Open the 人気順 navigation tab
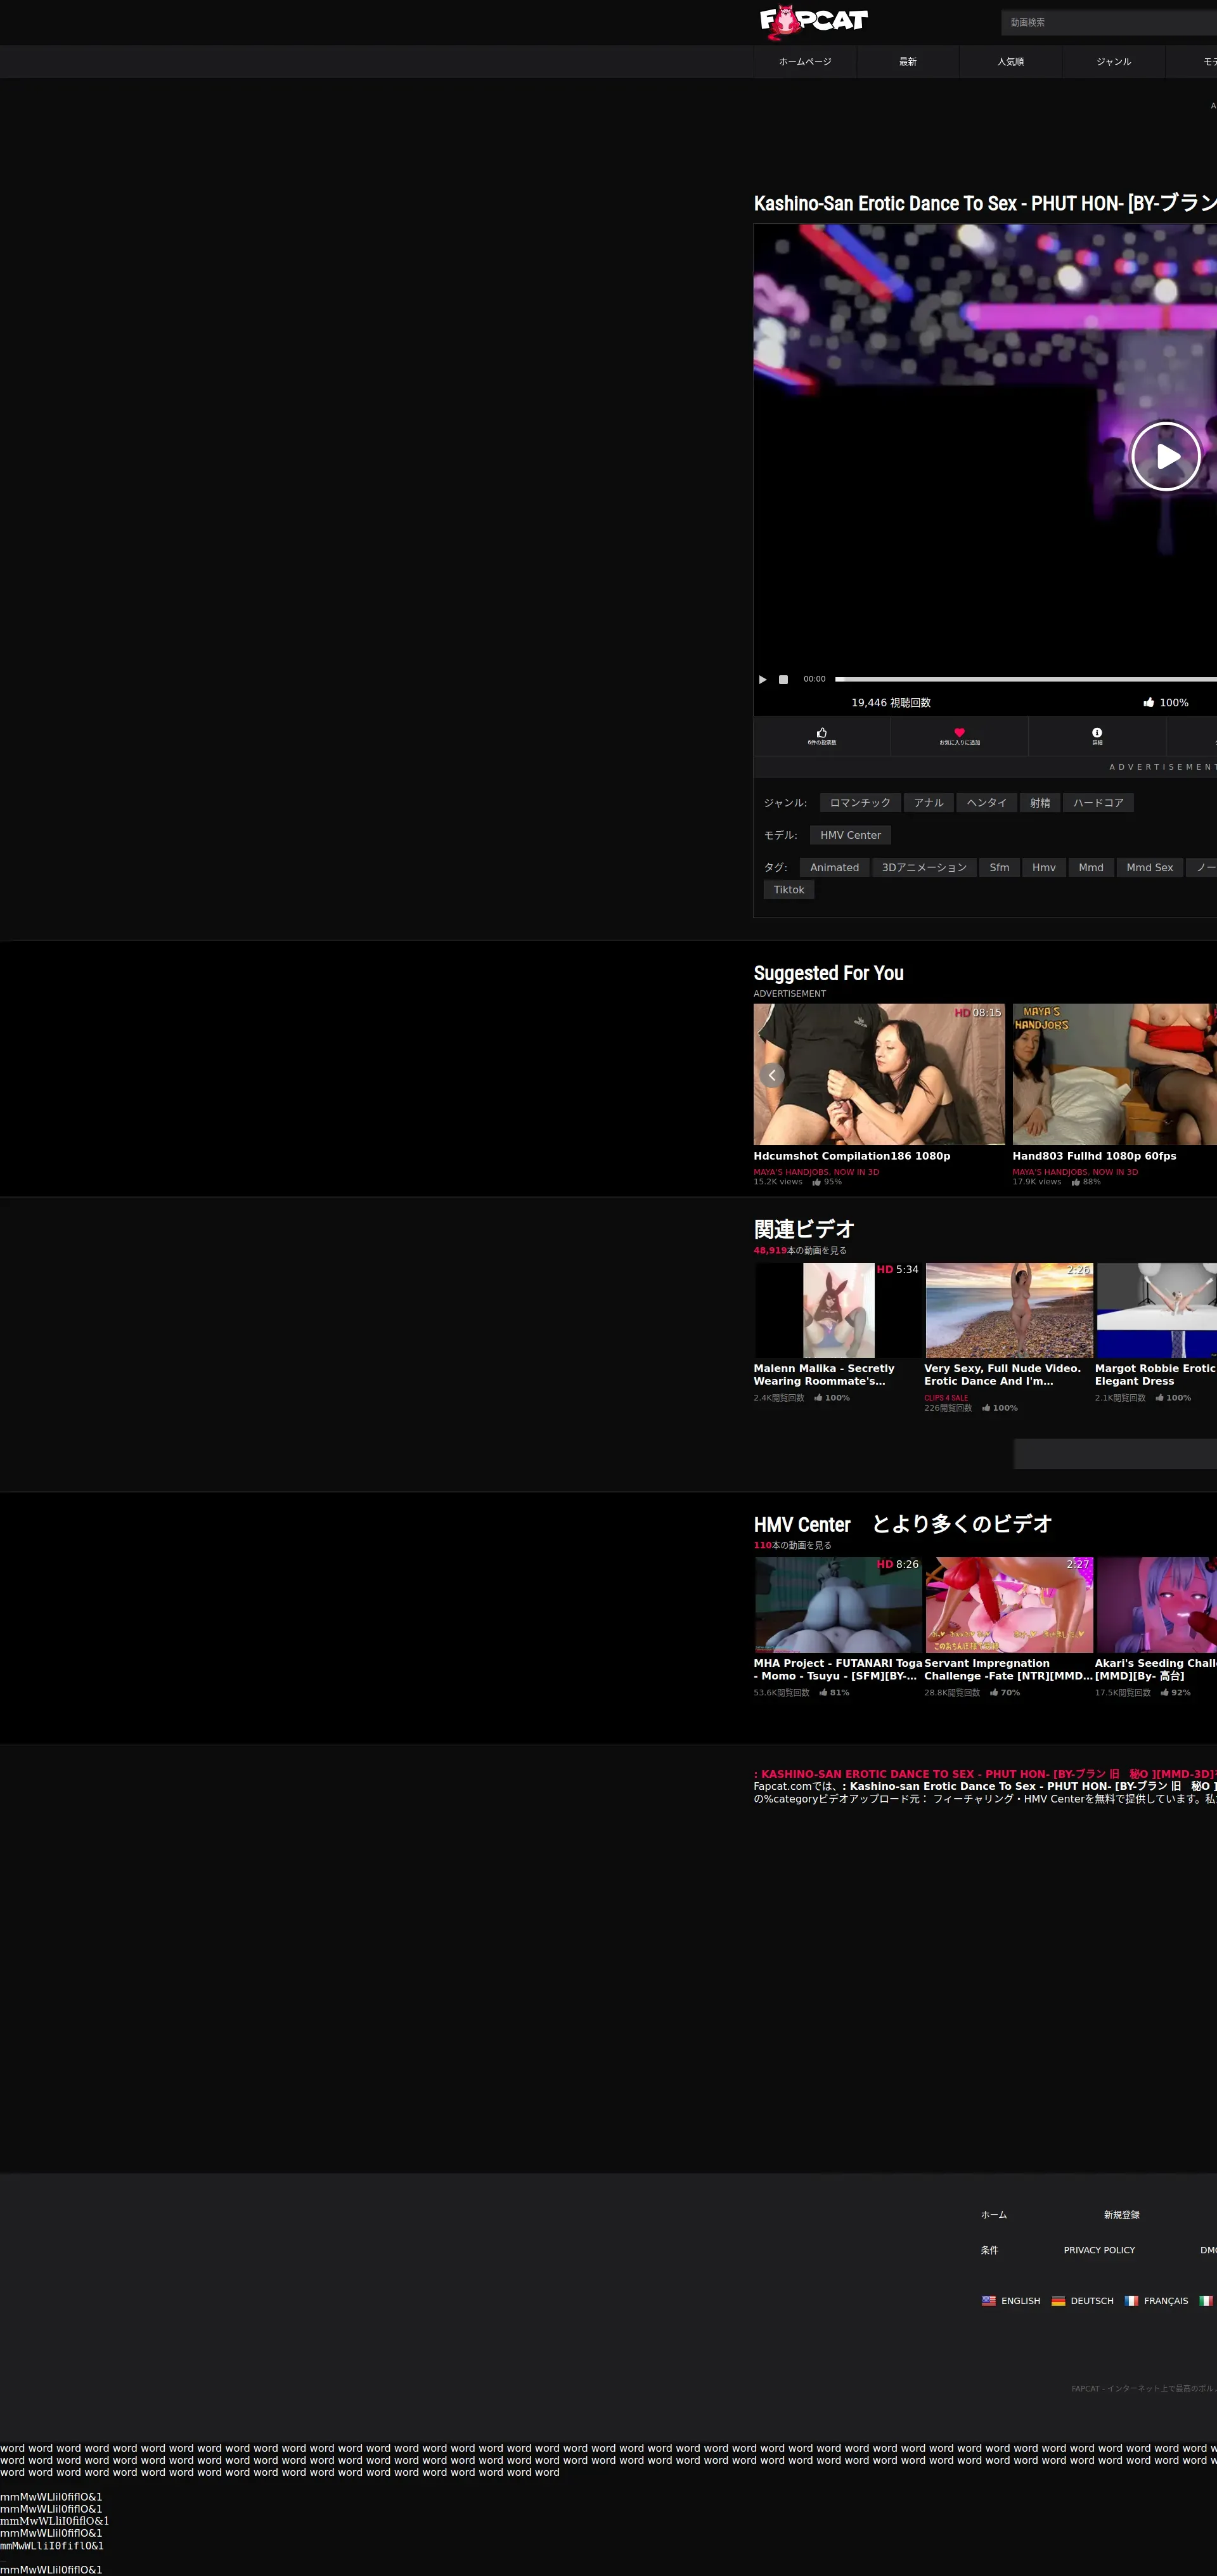The height and width of the screenshot is (2576, 1217). click(1010, 62)
